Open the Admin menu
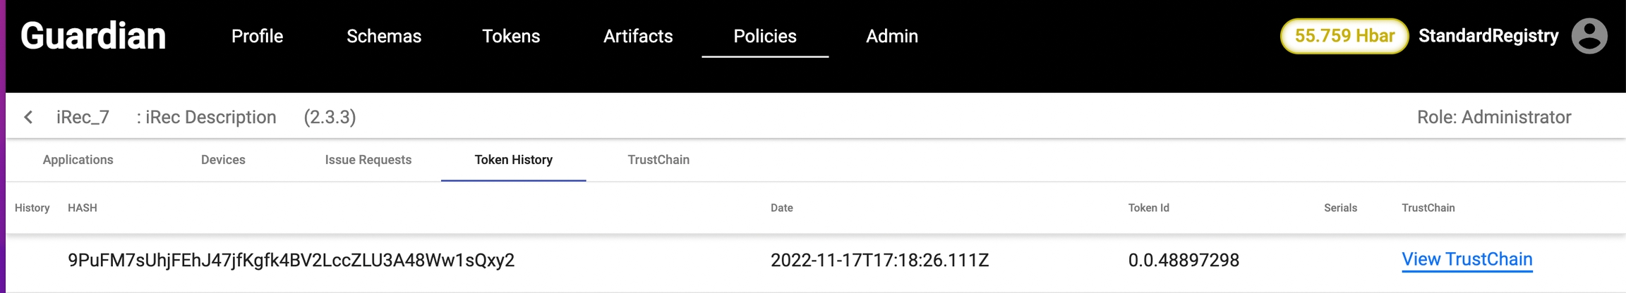 (892, 36)
